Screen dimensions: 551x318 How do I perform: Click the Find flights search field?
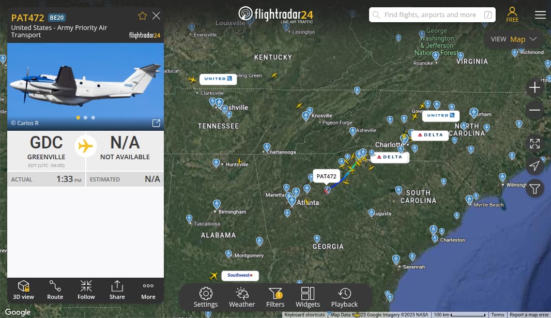(x=432, y=15)
